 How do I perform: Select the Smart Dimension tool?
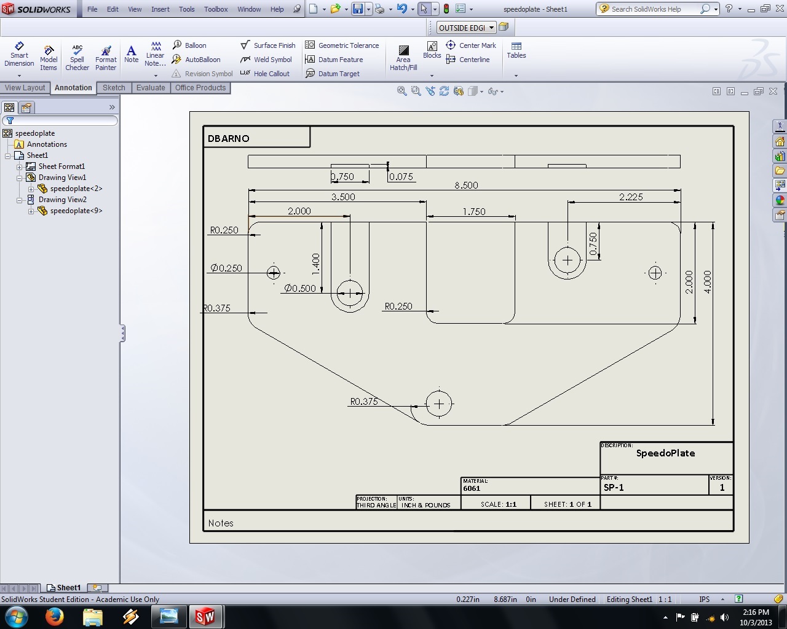[19, 54]
